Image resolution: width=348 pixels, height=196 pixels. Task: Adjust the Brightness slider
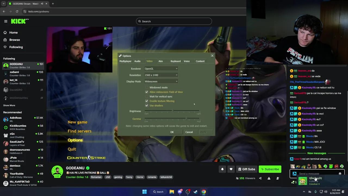click(x=173, y=111)
